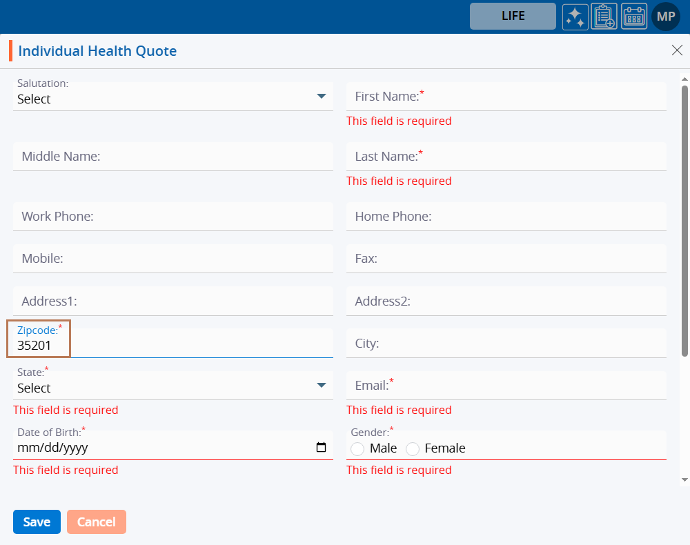Expand the Salutation dropdown
Image resolution: width=690 pixels, height=545 pixels.
(x=321, y=97)
